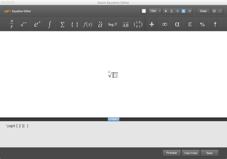
Task: Collapse the TeX panel tab
Action: [113, 119]
